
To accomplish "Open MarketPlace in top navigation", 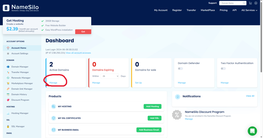I will click(208, 10).
